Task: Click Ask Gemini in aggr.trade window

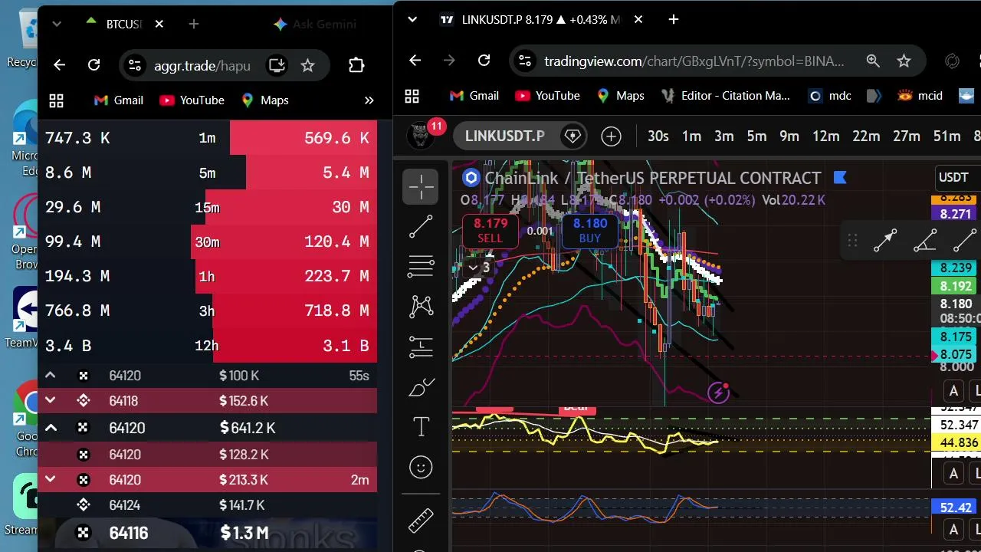Action: click(x=314, y=24)
